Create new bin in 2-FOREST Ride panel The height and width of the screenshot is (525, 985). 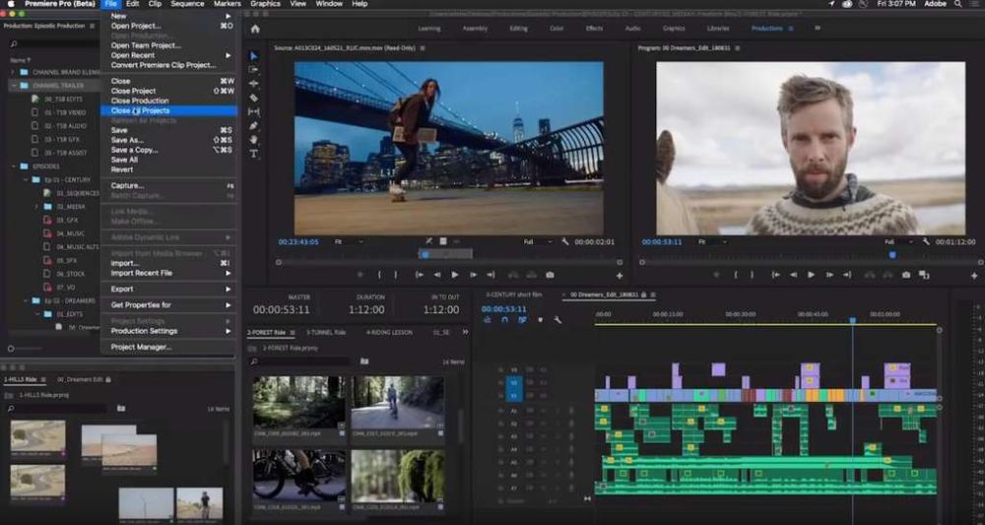[x=364, y=361]
